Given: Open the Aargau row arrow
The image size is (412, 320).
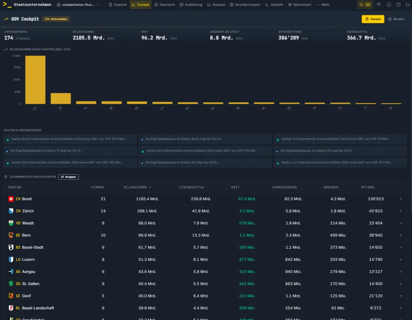Looking at the screenshot, I should tap(401, 272).
